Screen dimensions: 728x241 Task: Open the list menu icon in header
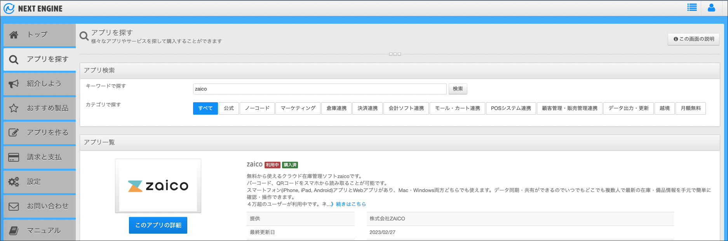click(692, 7)
